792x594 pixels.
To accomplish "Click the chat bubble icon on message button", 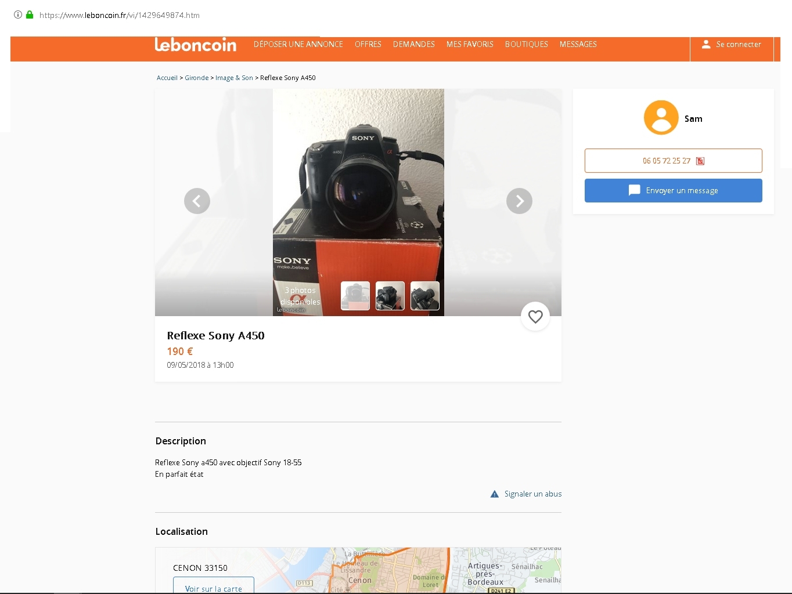I will 635,190.
